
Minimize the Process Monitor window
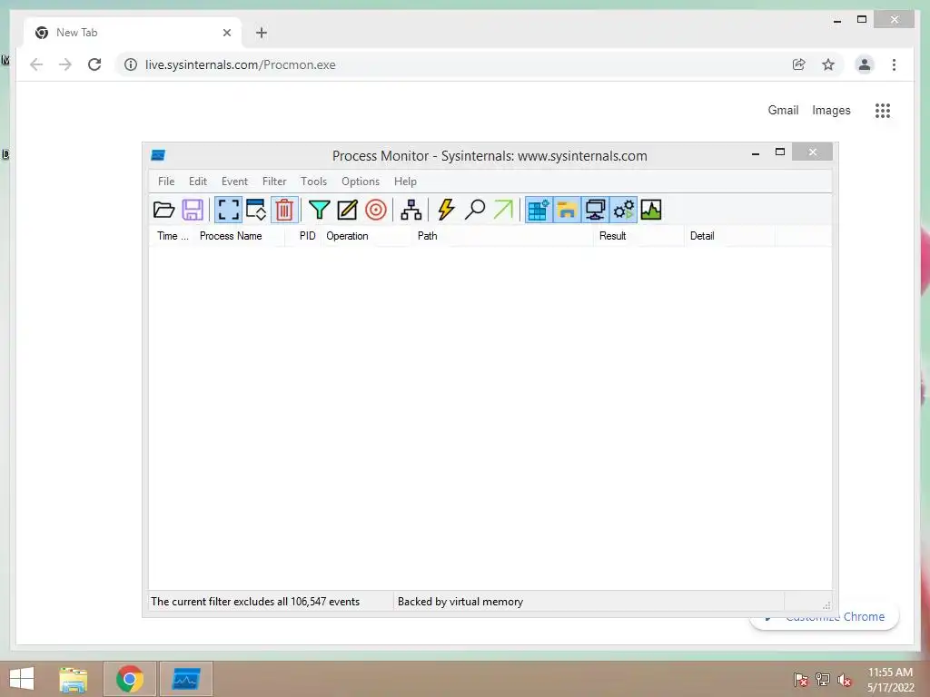756,152
